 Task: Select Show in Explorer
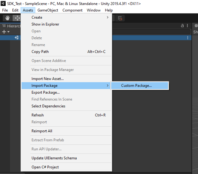(x=45, y=24)
